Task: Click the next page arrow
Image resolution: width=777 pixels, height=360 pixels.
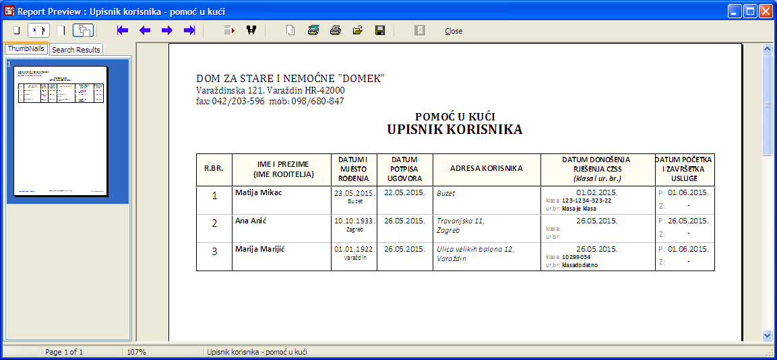Action: click(166, 30)
